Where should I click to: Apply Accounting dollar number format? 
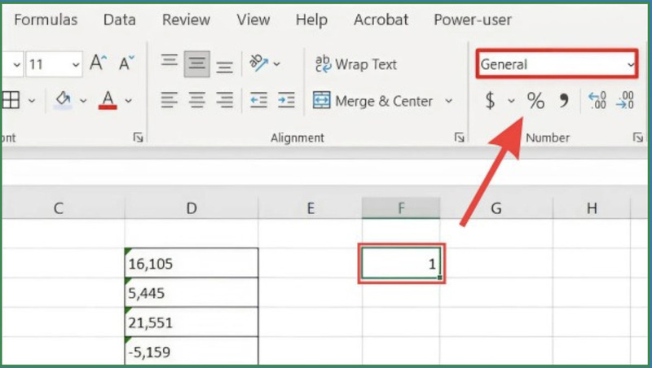point(490,101)
